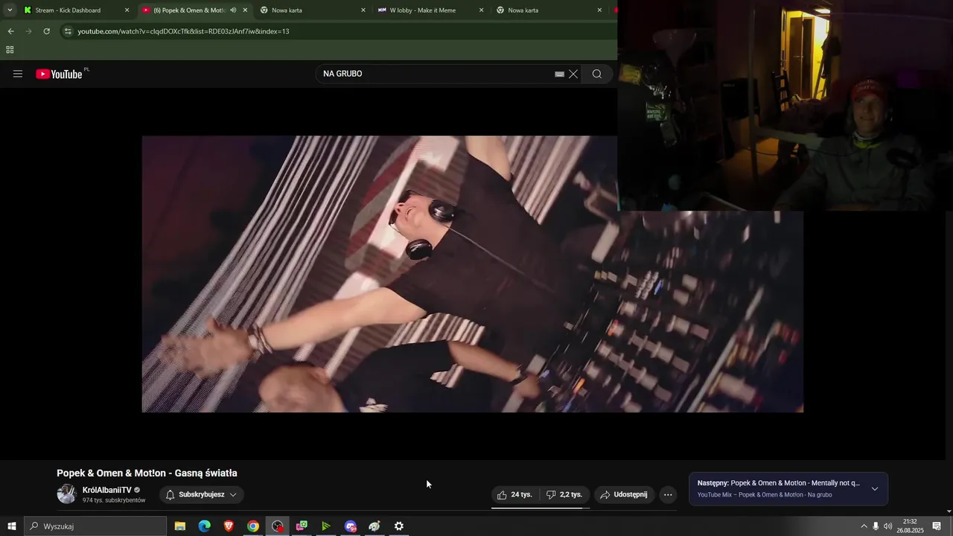Screen dimensions: 953x536
Task: Go back in the browser
Action: pos(10,31)
